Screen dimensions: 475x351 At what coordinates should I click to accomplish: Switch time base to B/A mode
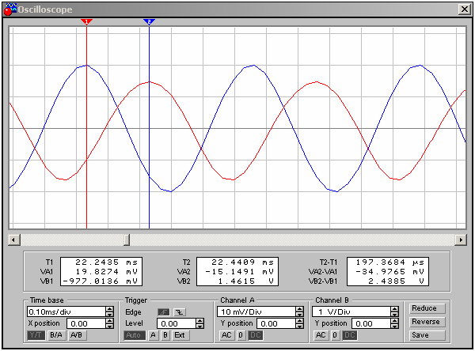tap(56, 335)
